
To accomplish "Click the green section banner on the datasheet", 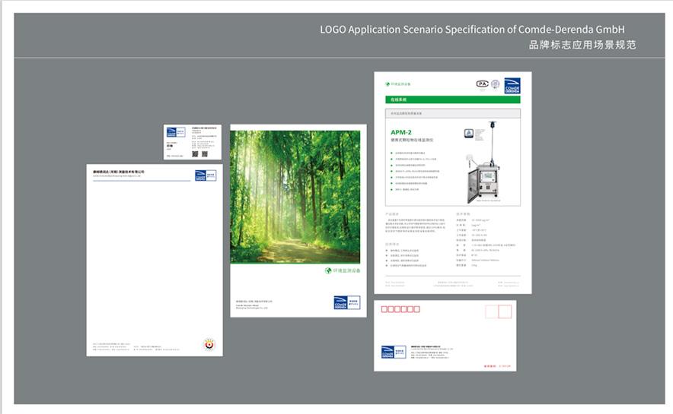I will (x=452, y=100).
